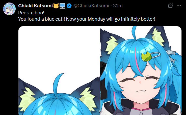Screen dimensions: 186x115
Task: Click Chiaki Katsumi's profile avatar
Action: click(9, 9)
